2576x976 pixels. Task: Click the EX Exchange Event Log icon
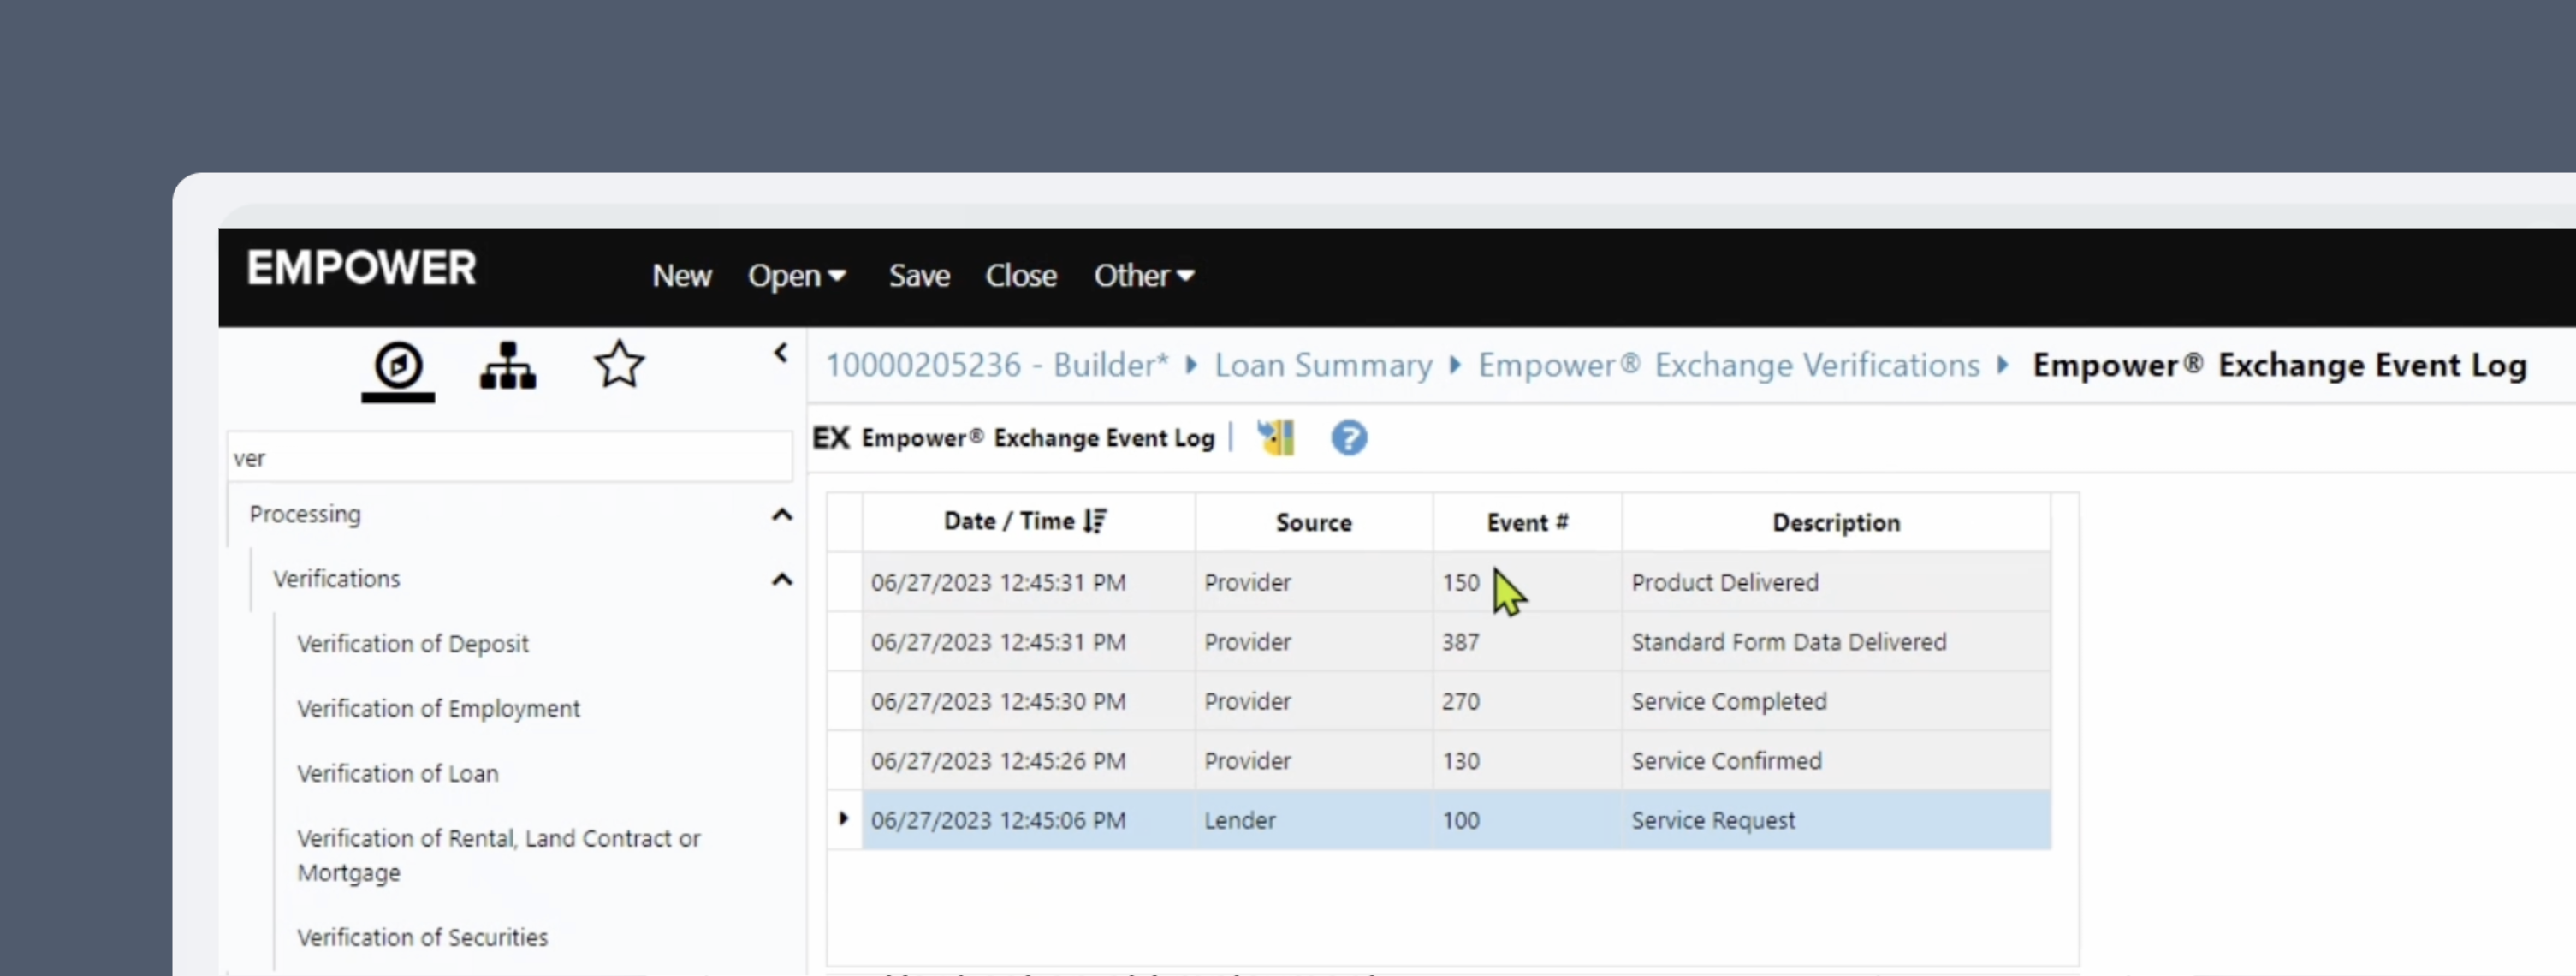830,437
